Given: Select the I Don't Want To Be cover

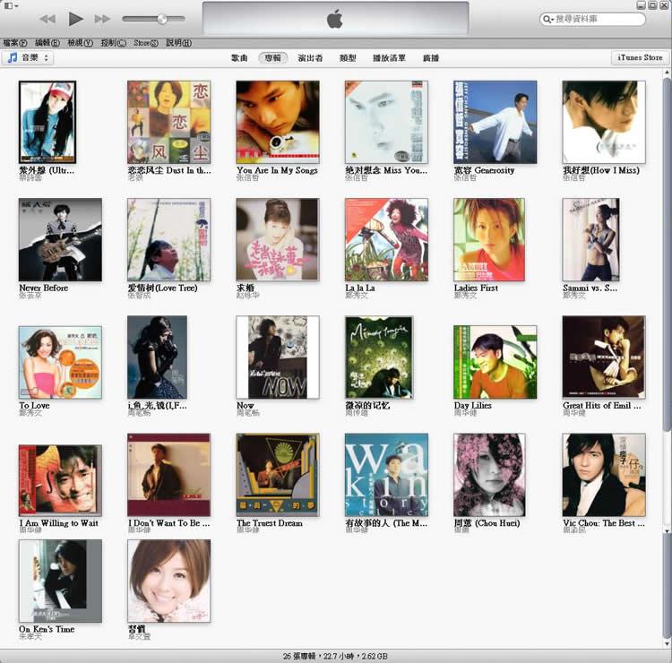Looking at the screenshot, I should pyautogui.click(x=168, y=475).
